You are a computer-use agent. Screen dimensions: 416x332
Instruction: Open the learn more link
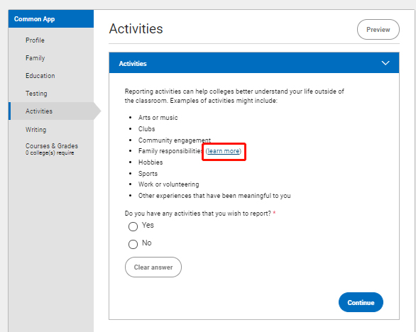224,151
